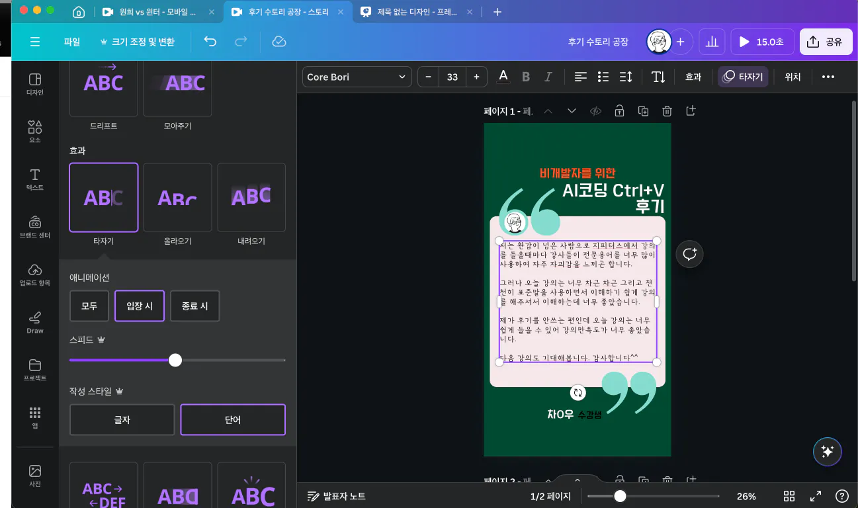This screenshot has height=508, width=858.
Task: Open the Draw tool in the sidebar
Action: coord(35,321)
